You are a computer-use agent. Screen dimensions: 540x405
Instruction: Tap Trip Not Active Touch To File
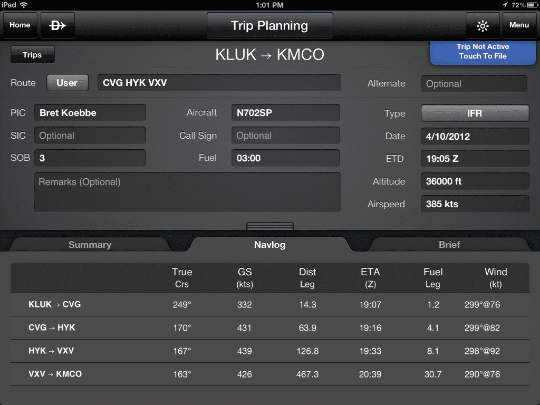click(x=483, y=52)
